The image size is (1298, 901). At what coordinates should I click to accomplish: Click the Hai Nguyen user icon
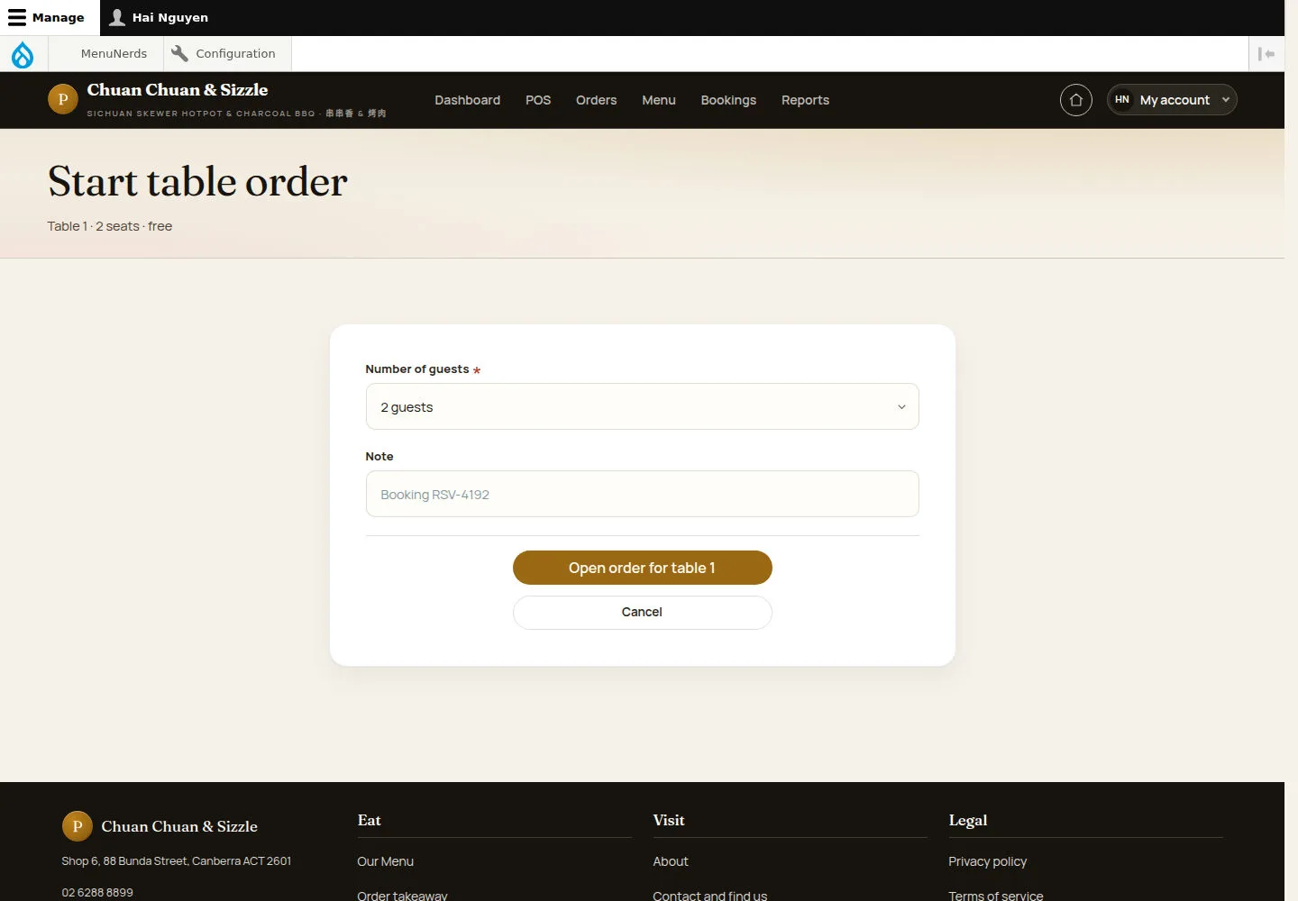point(117,17)
